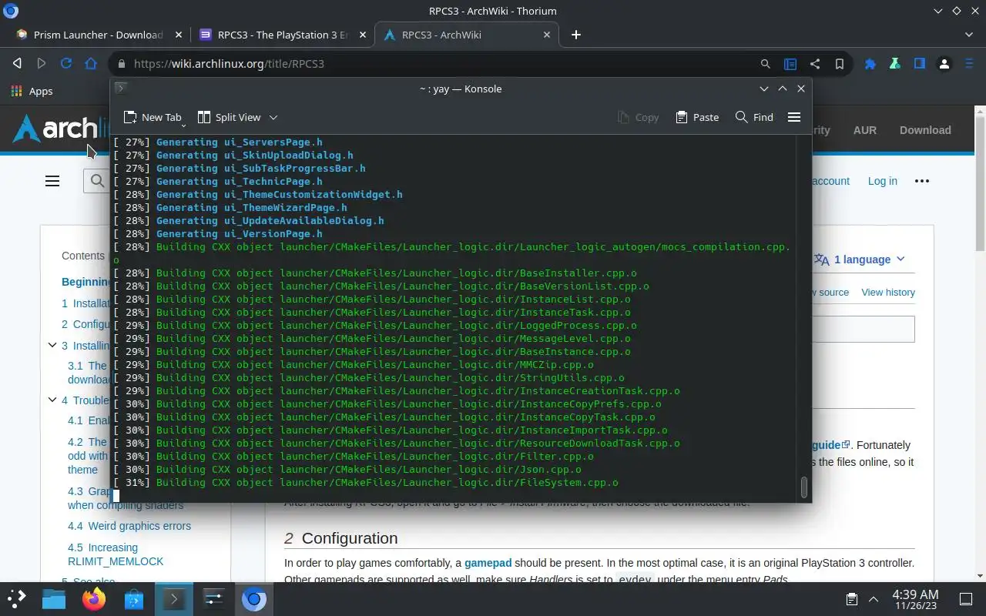Click the Log in link
The width and height of the screenshot is (986, 616).
coord(882,181)
